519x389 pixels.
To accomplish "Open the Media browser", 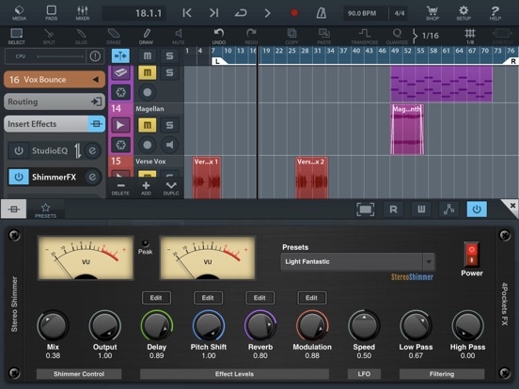I will pyautogui.click(x=19, y=13).
